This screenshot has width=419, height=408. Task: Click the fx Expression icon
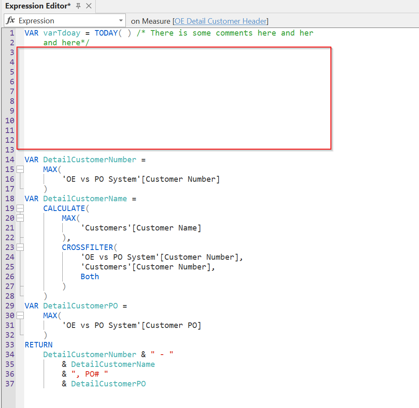[11, 20]
